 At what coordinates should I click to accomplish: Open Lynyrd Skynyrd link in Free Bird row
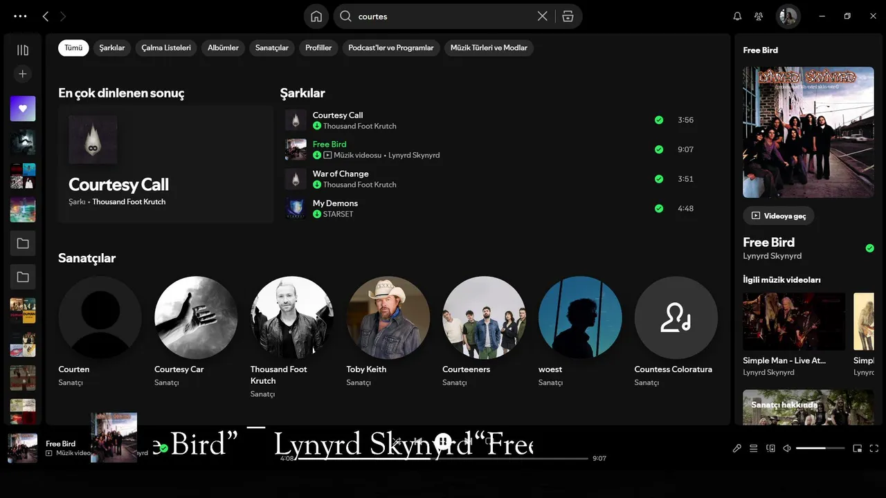pos(414,156)
